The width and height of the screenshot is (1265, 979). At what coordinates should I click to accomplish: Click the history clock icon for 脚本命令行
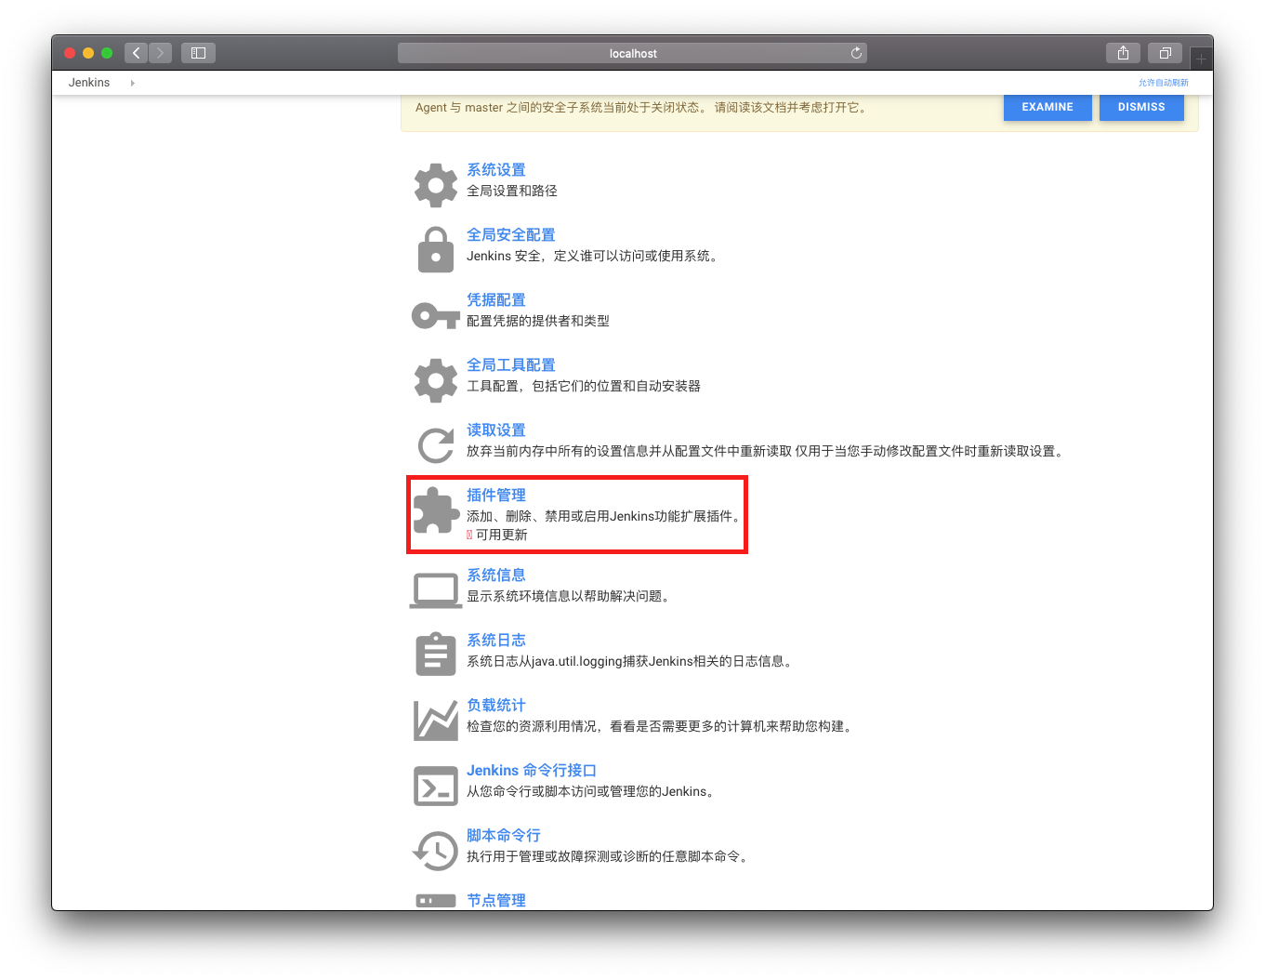tap(435, 851)
